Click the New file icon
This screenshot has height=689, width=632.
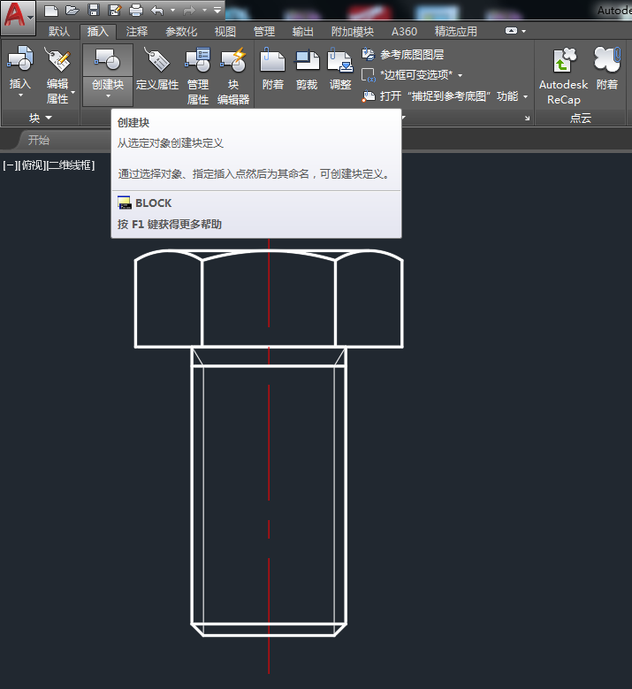51,10
